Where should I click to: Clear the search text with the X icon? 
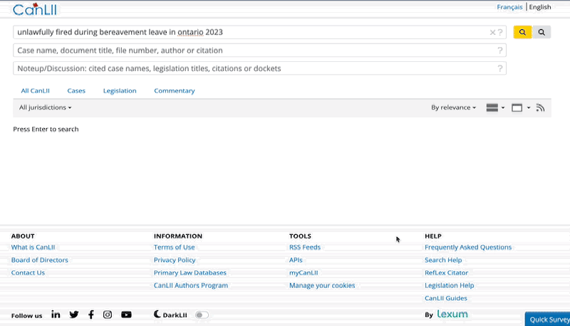492,32
